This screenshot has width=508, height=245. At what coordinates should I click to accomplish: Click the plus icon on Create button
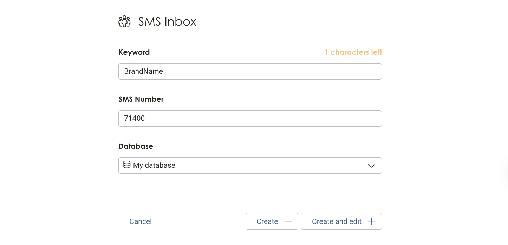(288, 221)
